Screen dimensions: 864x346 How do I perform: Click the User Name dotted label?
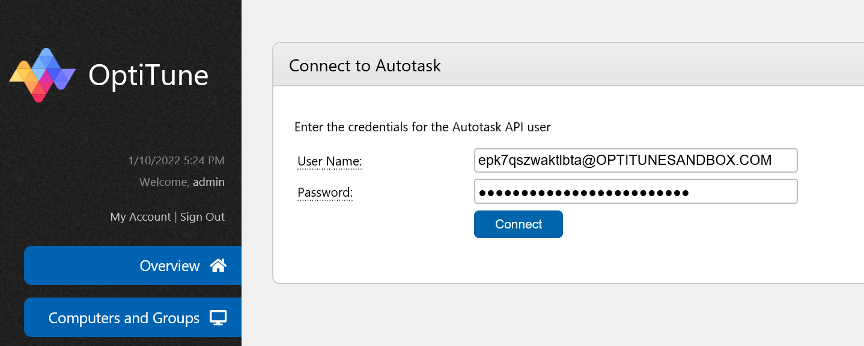tap(330, 161)
